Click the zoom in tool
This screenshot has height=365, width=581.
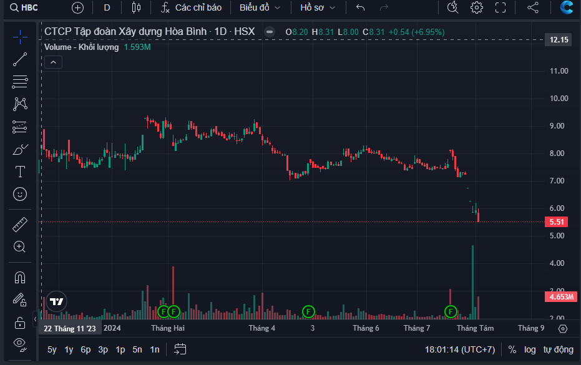[20, 246]
